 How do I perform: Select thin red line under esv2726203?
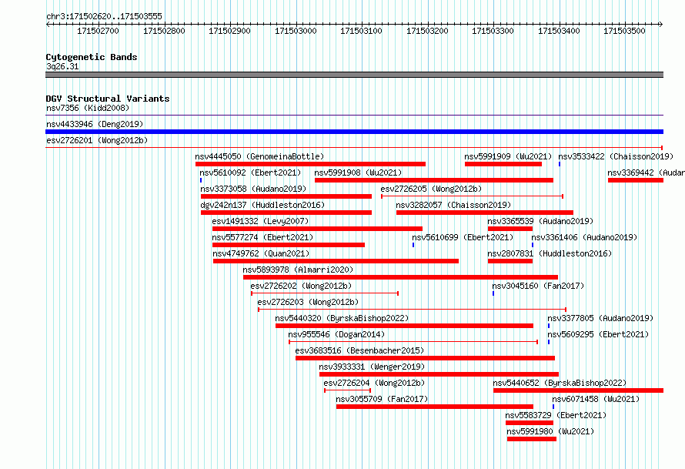click(x=412, y=310)
